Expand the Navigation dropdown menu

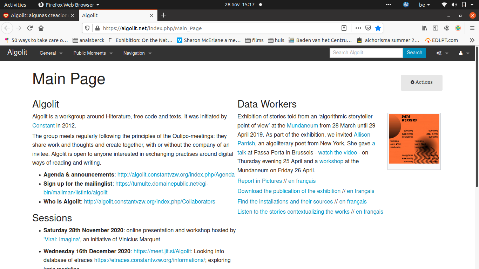tap(137, 53)
